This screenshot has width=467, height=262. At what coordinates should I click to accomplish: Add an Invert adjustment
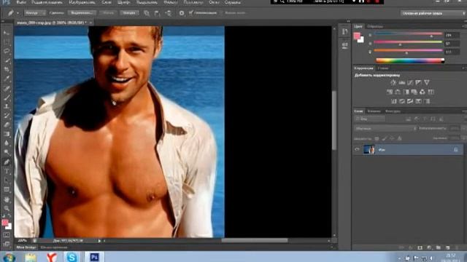click(394, 101)
